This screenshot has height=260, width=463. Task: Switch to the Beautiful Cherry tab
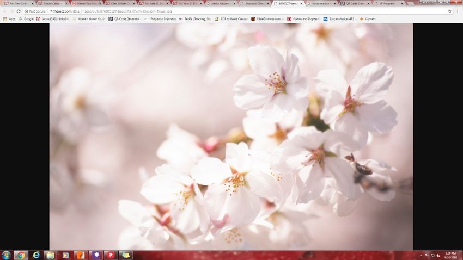point(253,4)
